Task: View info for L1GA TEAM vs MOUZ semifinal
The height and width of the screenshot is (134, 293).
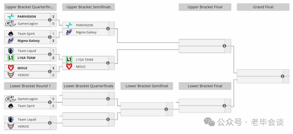Action: [108, 63]
